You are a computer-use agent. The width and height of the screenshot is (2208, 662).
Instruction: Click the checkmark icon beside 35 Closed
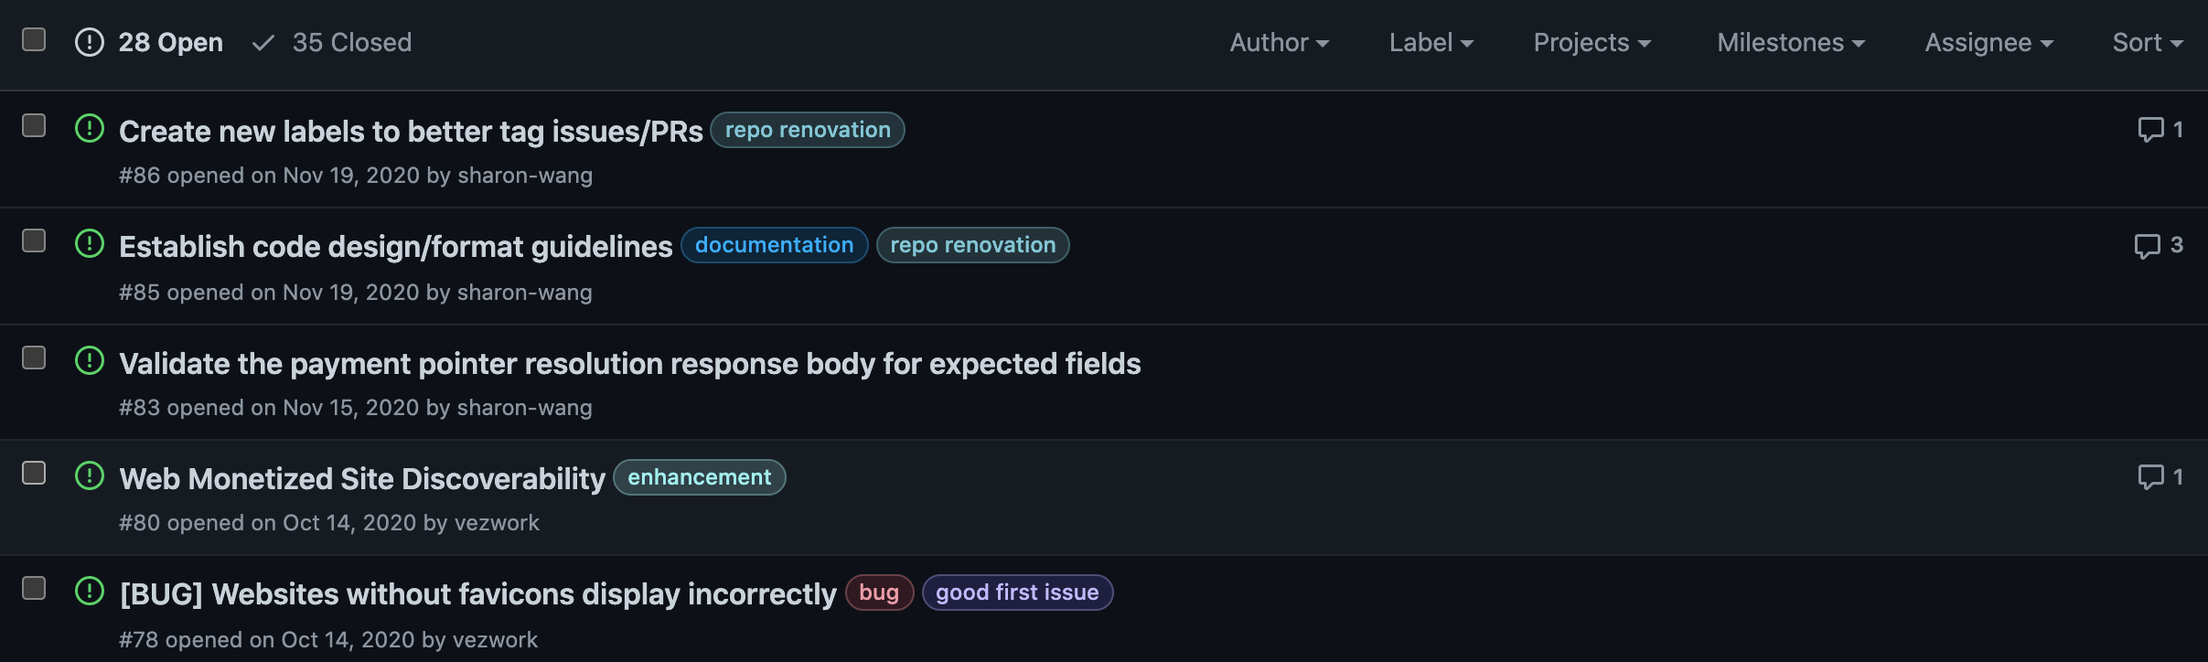[x=263, y=43]
